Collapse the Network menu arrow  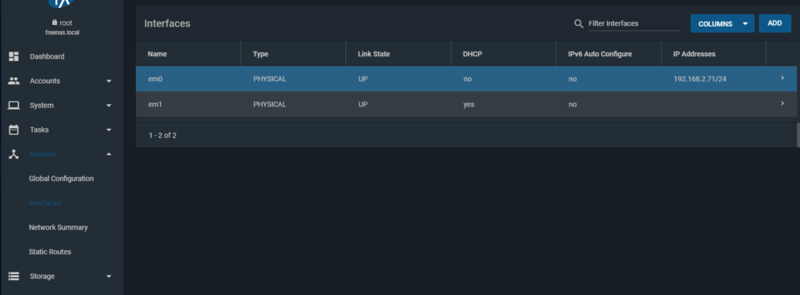(x=109, y=155)
